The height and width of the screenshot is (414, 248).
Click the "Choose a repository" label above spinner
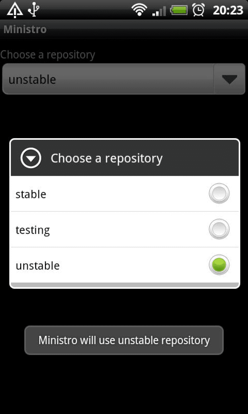(x=48, y=55)
